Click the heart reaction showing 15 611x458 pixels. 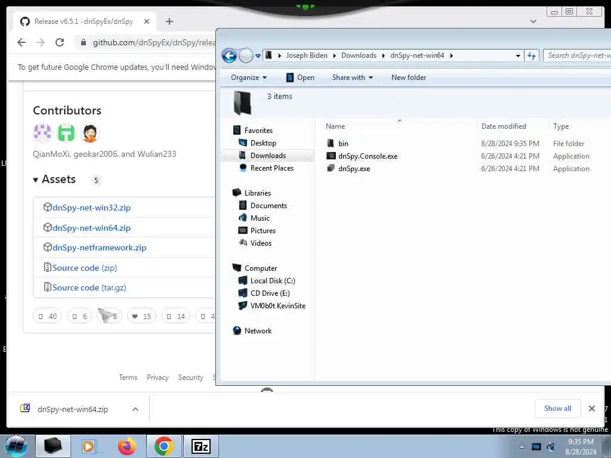142,316
